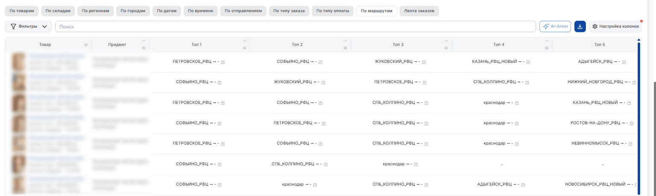Click help icon next to ПЕТРОВСКОЕ_РФЦ in first row

[x=223, y=62]
